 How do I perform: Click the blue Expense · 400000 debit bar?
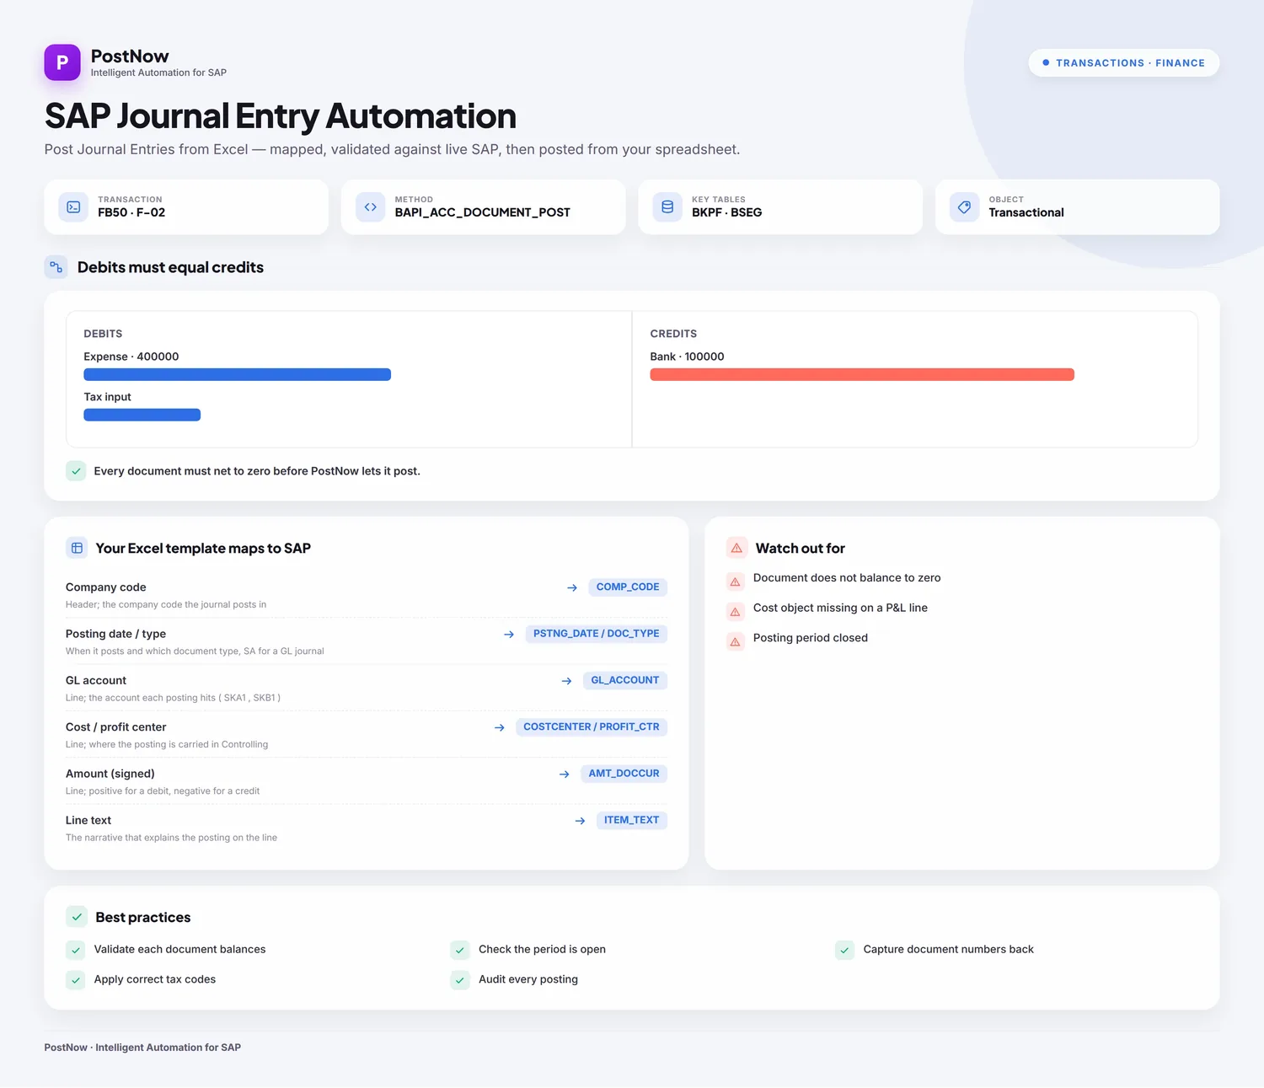click(238, 375)
